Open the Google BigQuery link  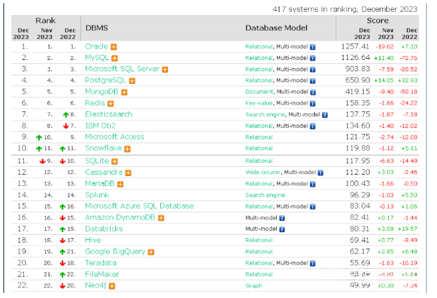(x=115, y=252)
